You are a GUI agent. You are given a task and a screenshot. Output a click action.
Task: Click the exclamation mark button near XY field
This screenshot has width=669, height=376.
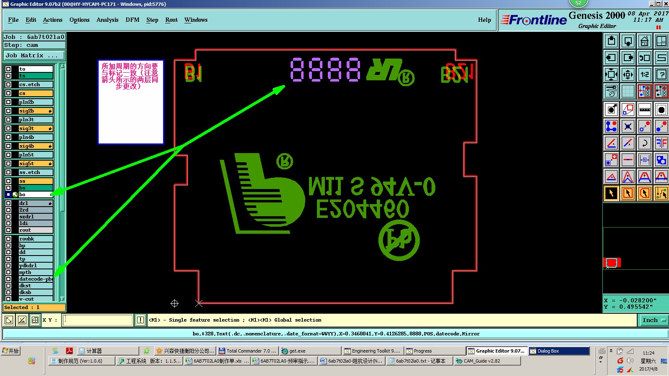(x=140, y=320)
